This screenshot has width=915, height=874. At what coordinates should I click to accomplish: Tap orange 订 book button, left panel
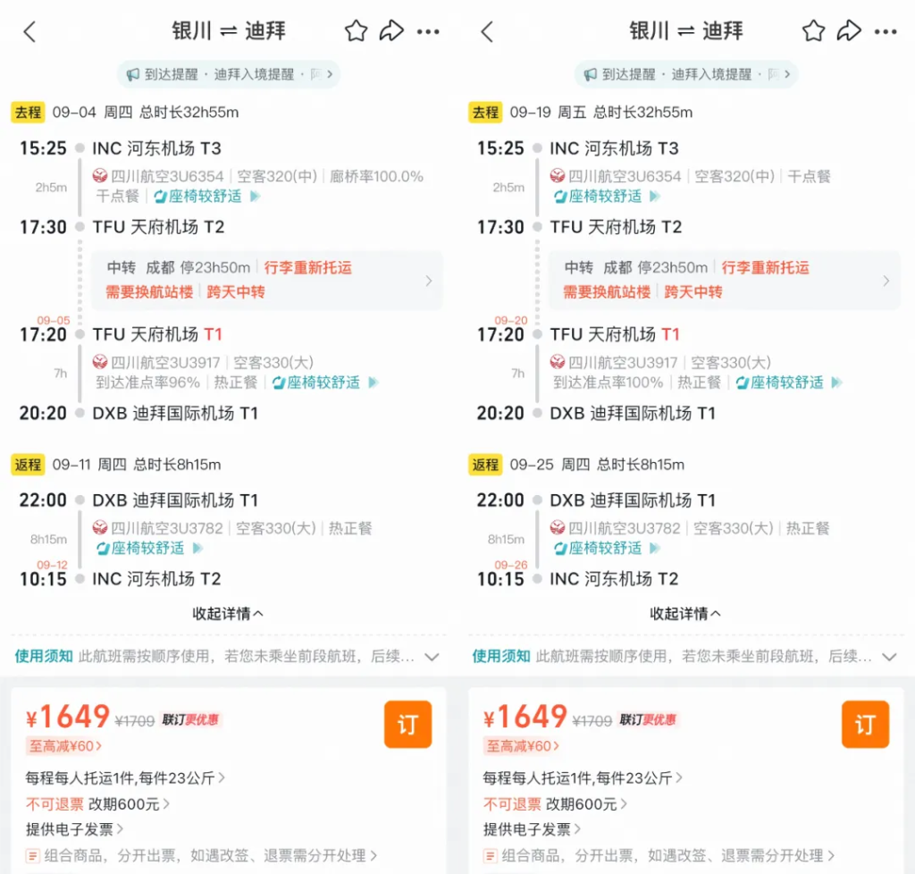tap(407, 724)
